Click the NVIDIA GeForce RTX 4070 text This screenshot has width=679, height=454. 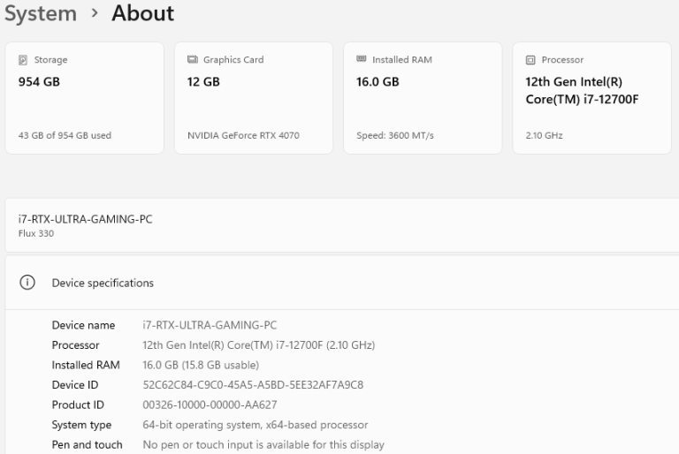(243, 136)
